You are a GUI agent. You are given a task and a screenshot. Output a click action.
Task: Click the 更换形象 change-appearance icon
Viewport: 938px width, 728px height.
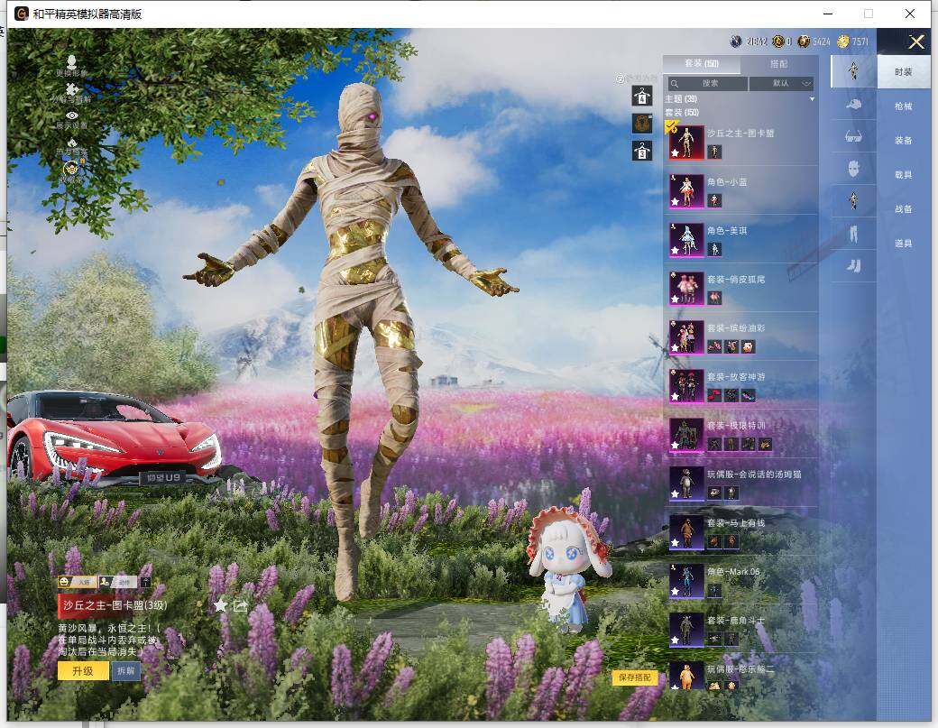[x=72, y=63]
